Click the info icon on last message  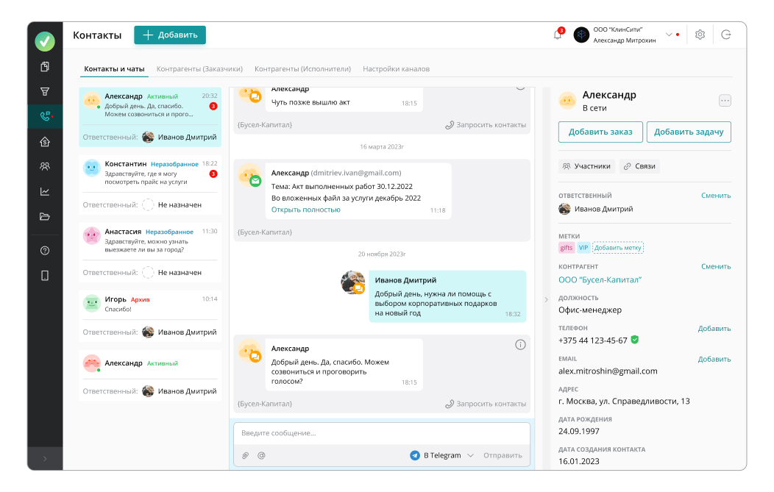pyautogui.click(x=520, y=345)
